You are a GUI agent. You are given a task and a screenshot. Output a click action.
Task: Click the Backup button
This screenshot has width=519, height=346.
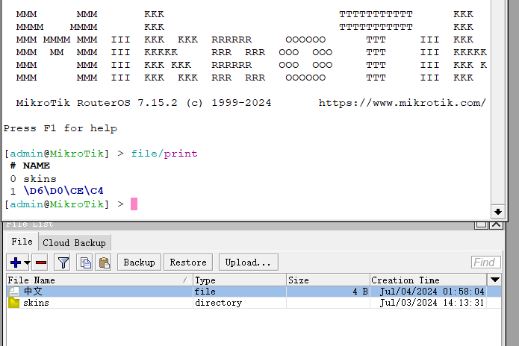139,262
